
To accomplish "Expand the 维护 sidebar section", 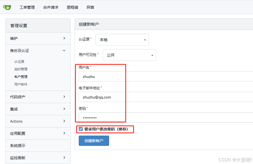I will (38, 38).
